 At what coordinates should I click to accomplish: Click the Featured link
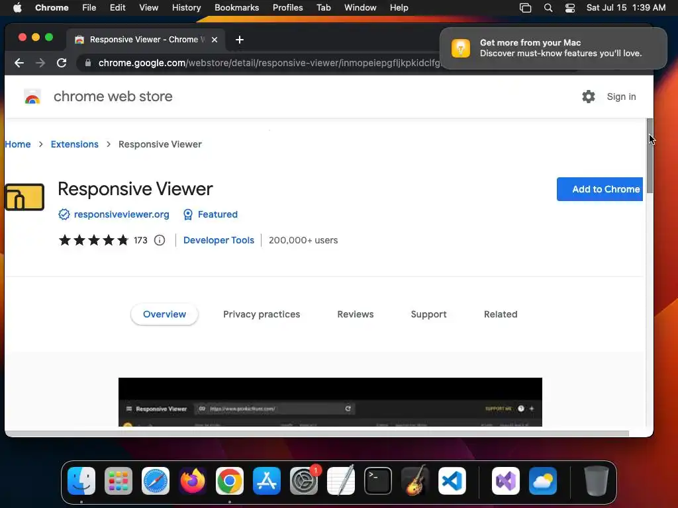point(217,215)
